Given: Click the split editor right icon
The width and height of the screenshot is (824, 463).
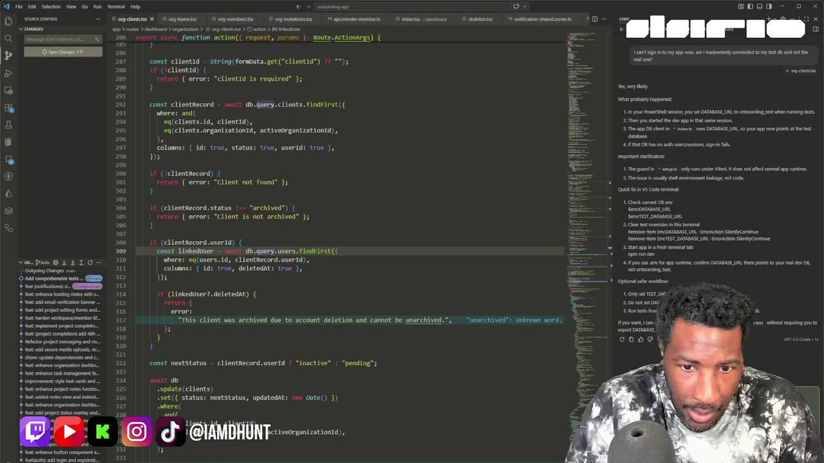Looking at the screenshot, I should pos(594,19).
